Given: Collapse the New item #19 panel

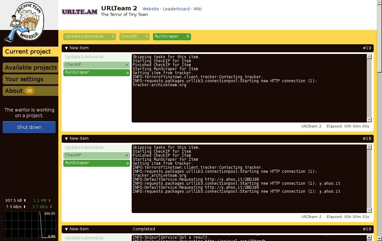Looking at the screenshot, I should pos(66,48).
